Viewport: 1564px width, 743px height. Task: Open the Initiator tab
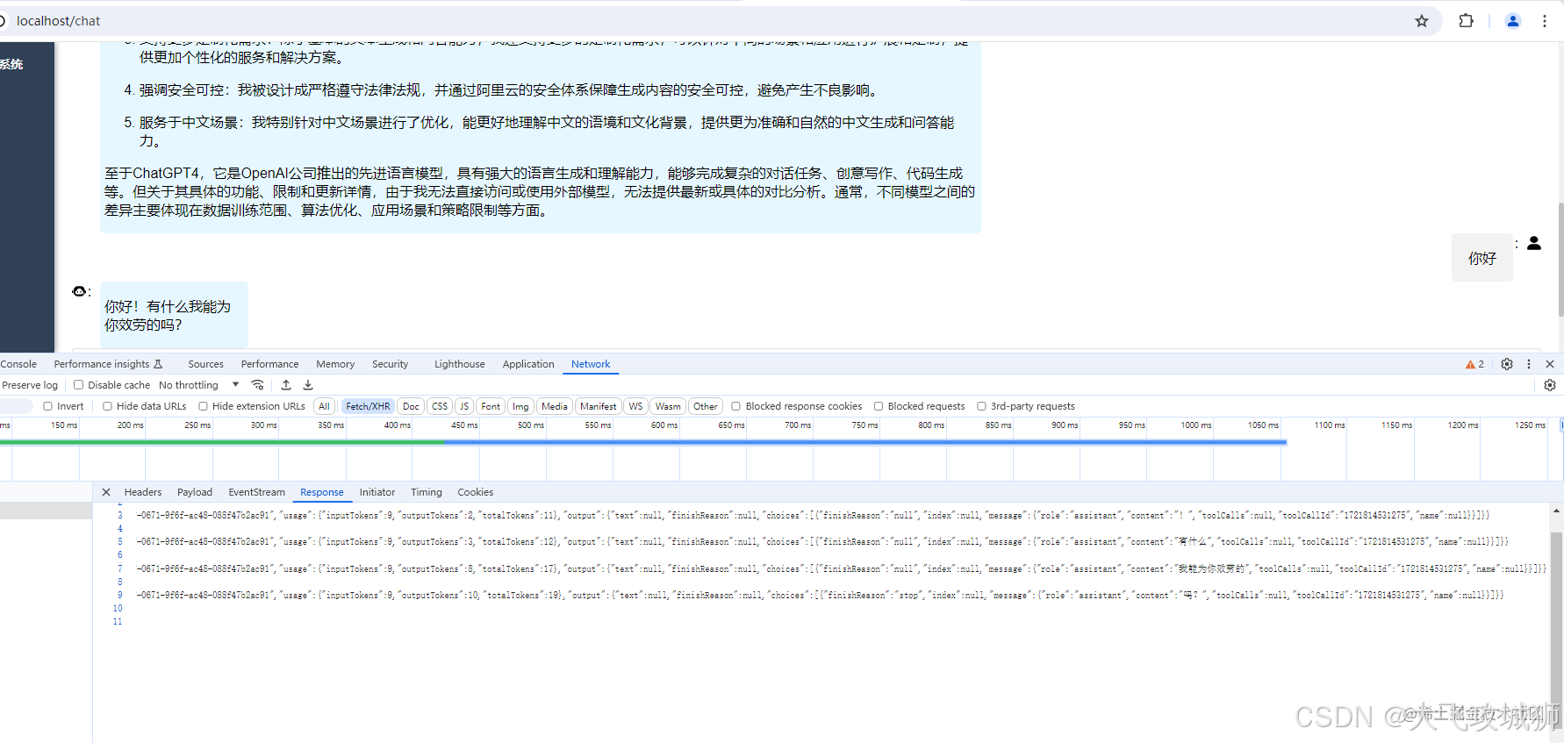pyautogui.click(x=377, y=492)
